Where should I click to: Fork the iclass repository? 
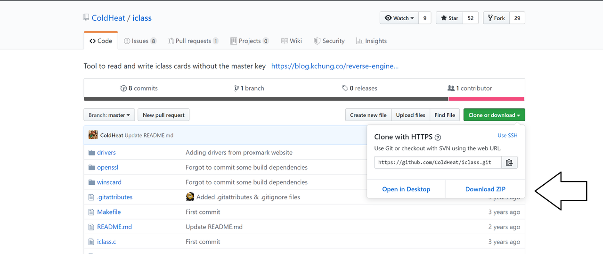(496, 18)
